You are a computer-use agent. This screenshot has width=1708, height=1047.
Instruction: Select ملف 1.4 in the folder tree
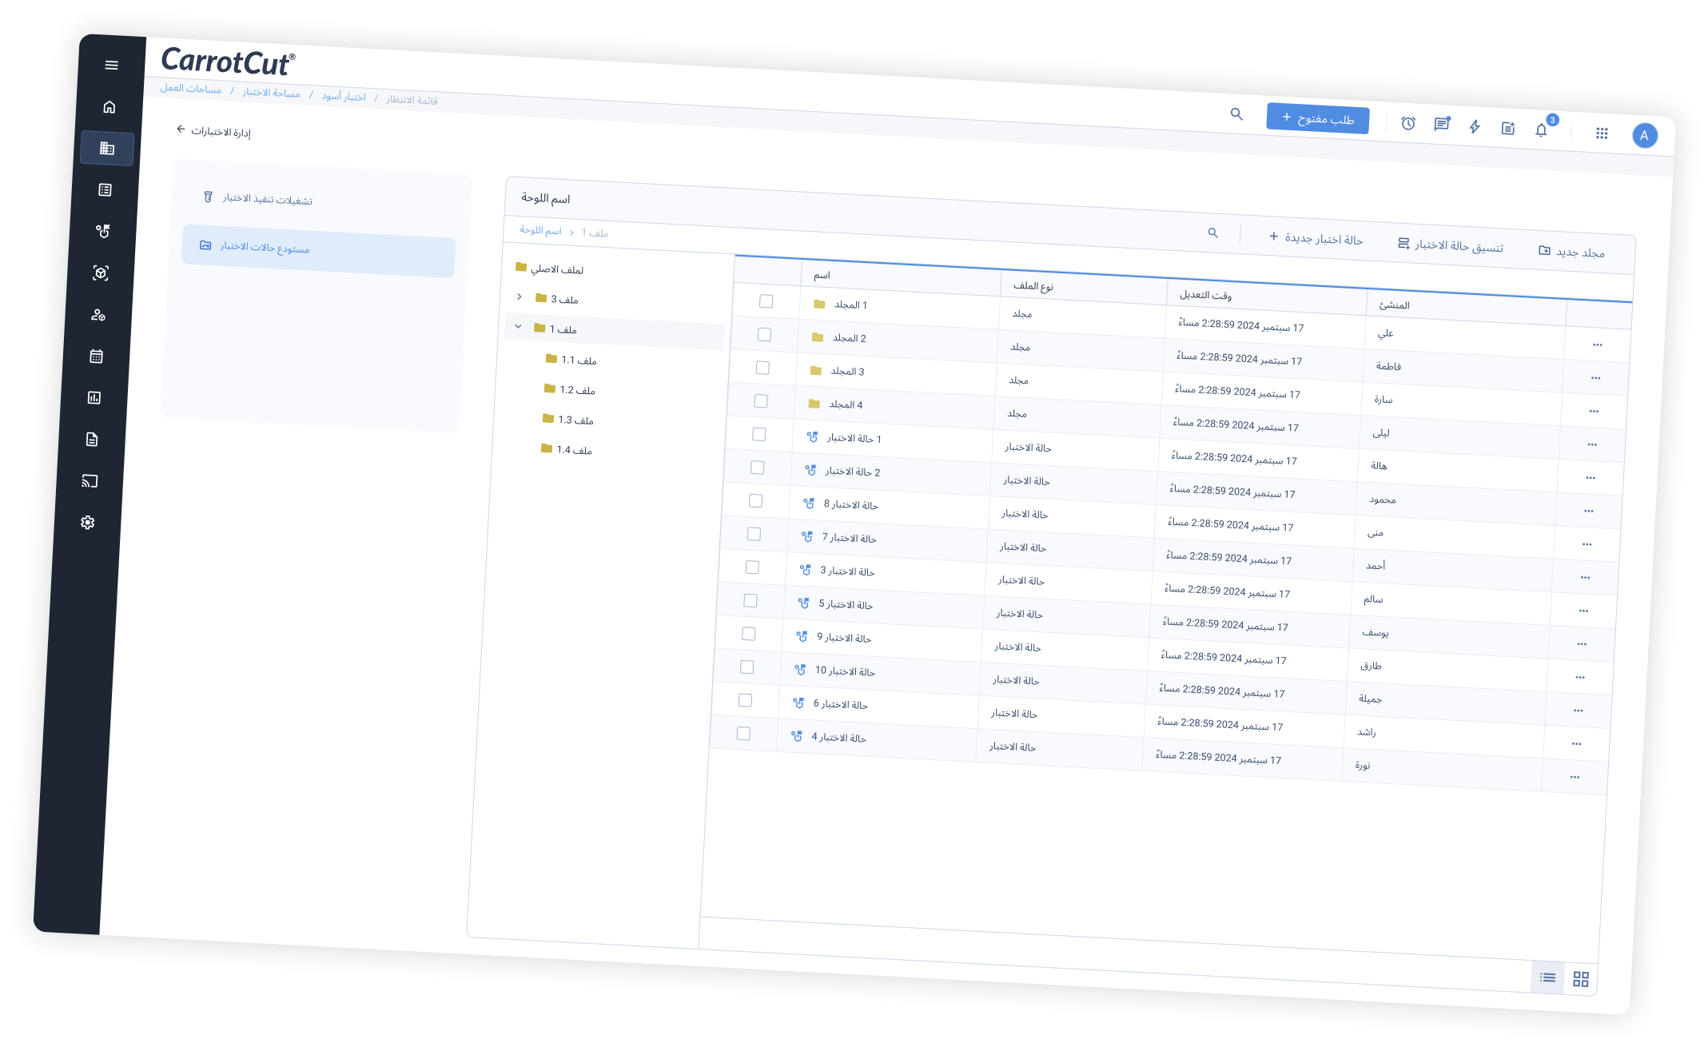click(567, 449)
